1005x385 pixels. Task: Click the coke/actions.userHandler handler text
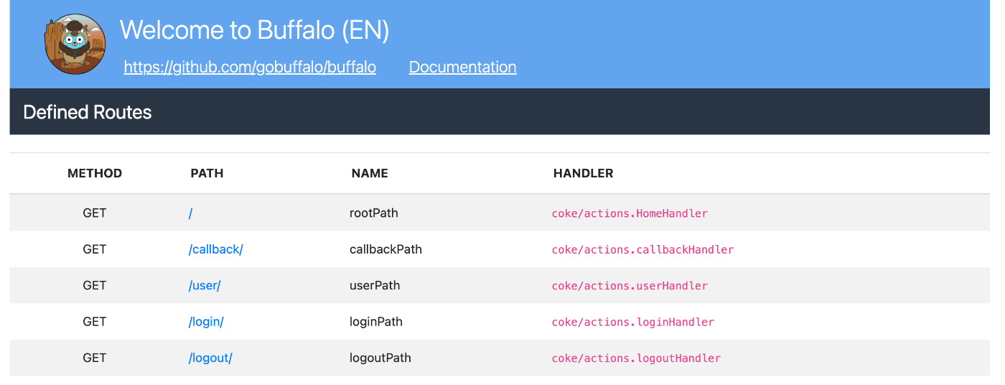tap(630, 286)
